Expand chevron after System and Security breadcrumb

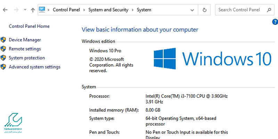[133, 10]
